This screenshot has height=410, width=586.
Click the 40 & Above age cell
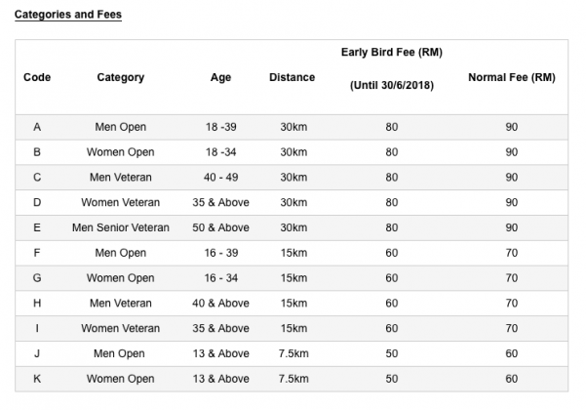[221, 304]
